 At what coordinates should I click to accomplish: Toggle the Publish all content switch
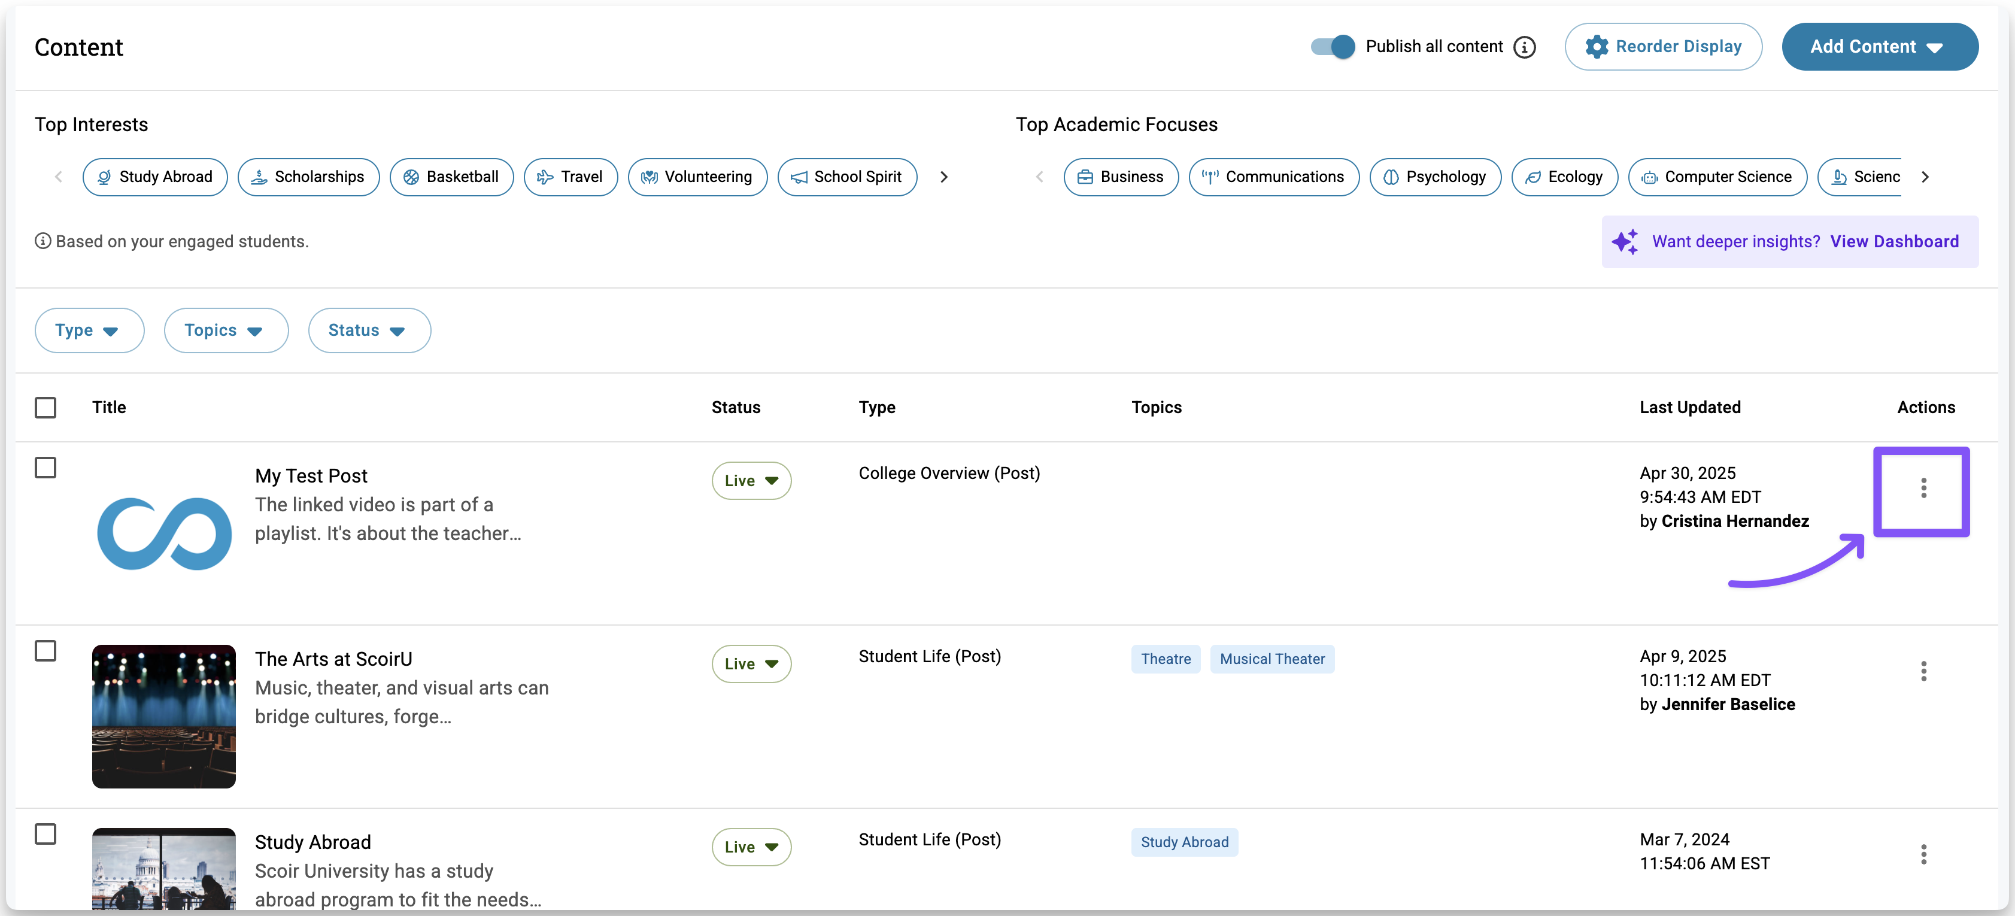1333,47
